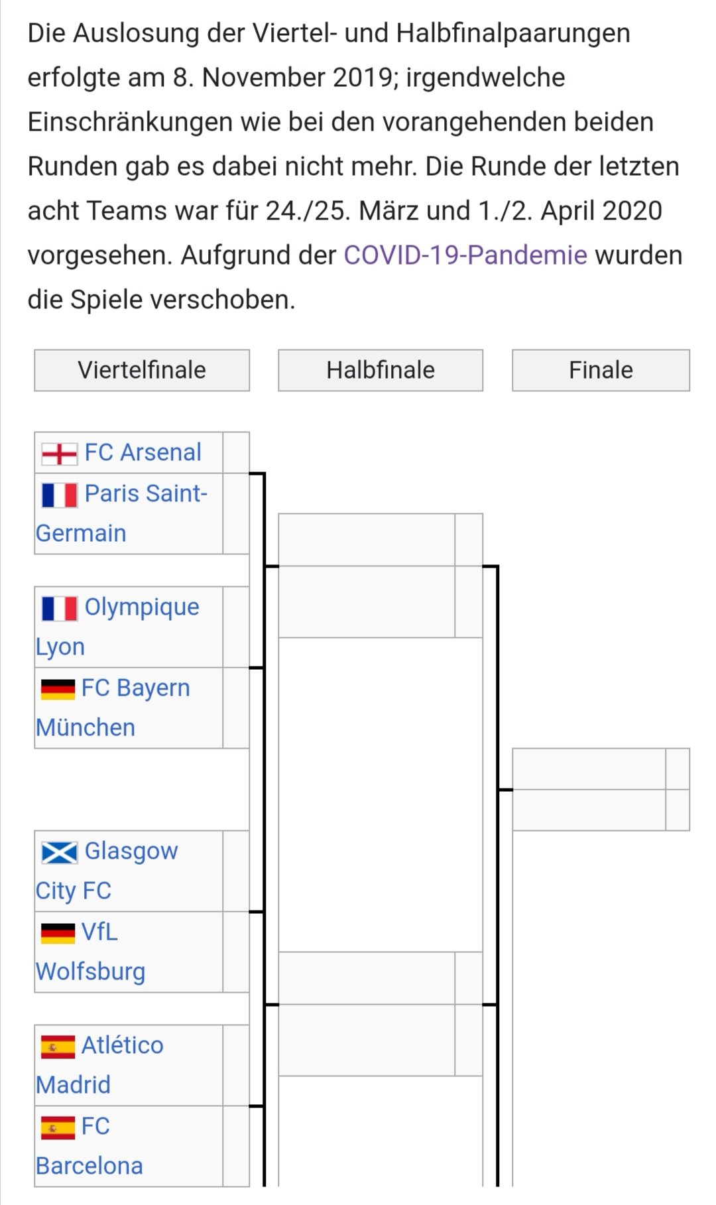716x1205 pixels.
Task: Go to the Atlético Madrid page
Action: [100, 1065]
